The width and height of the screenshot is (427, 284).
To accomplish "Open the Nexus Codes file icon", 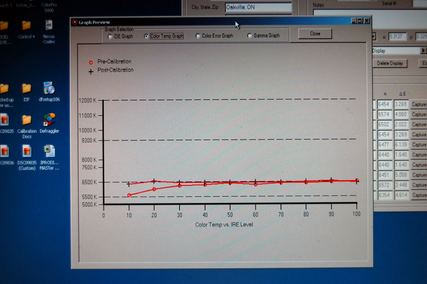I will pyautogui.click(x=49, y=26).
